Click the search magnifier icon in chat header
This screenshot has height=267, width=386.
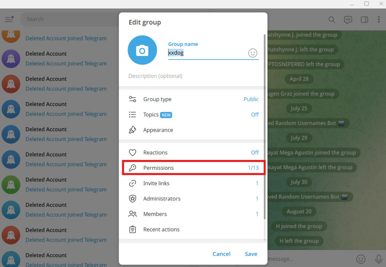click(332, 20)
